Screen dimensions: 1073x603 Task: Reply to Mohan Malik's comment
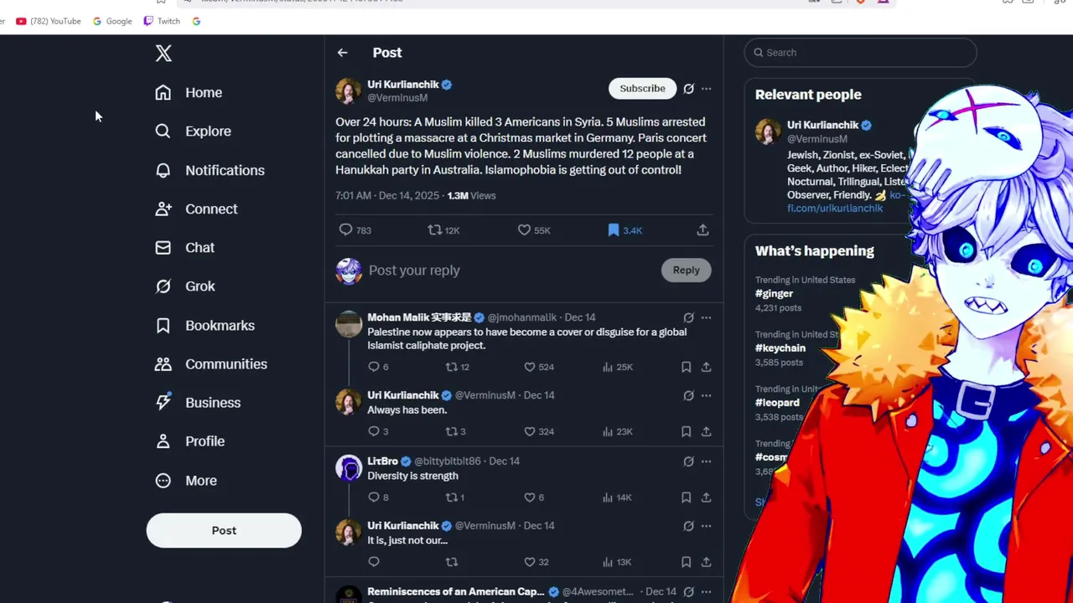click(374, 367)
